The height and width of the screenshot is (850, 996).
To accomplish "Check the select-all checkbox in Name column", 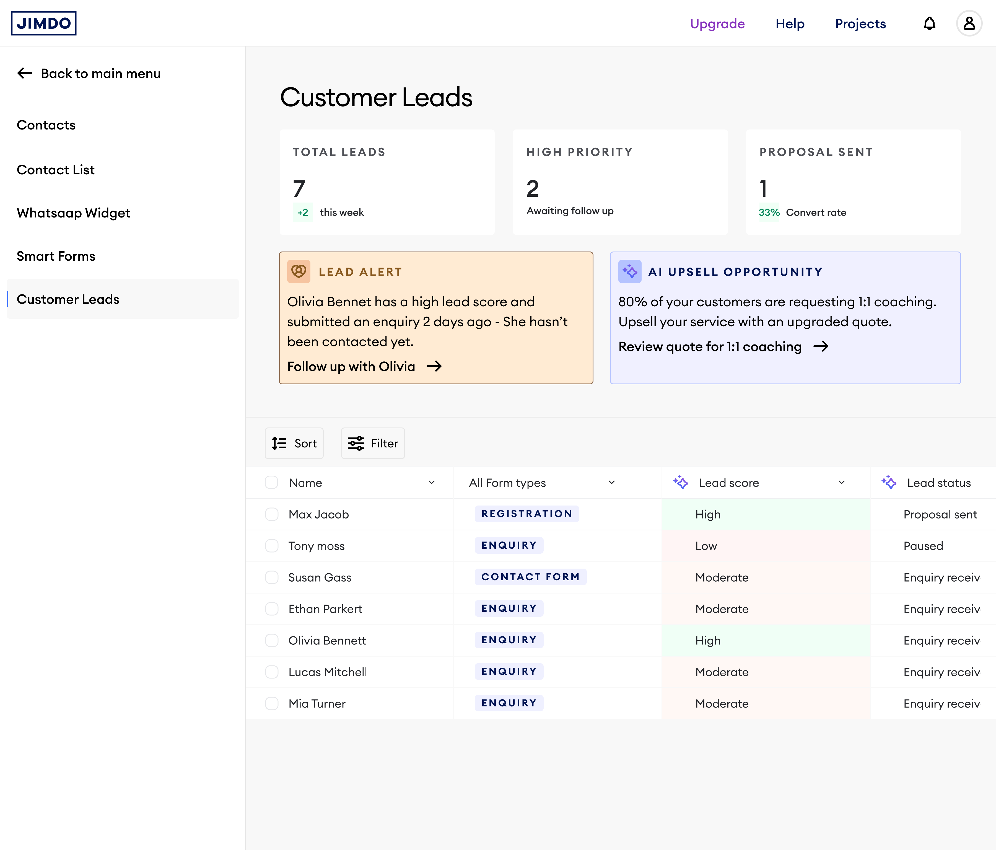I will coord(272,482).
